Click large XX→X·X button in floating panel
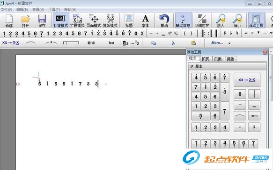 (247, 80)
